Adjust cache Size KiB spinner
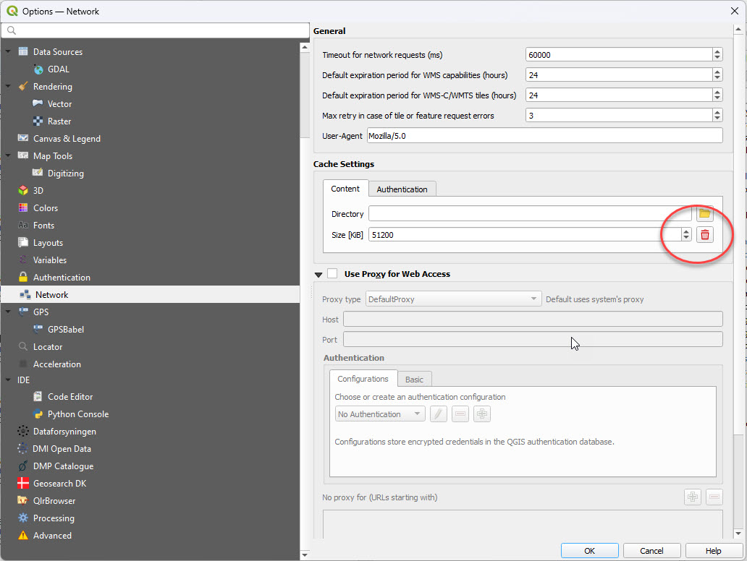 tap(686, 234)
